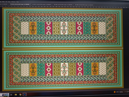The height and width of the screenshot is (97, 129).
Task: Show hidden system tray icons
Action: 125,92
